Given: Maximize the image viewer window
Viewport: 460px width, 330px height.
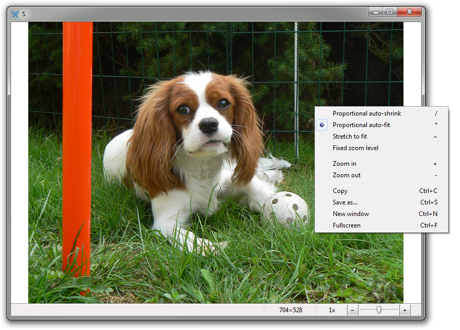Looking at the screenshot, I should (389, 12).
